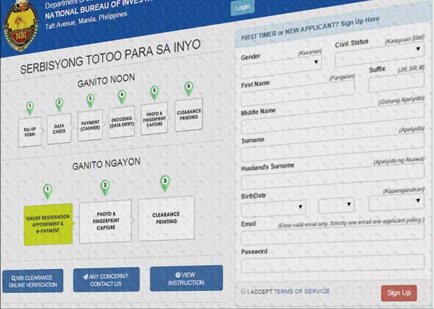Click green pin 3 under Ganito Ngayon
This screenshot has height=309, width=434.
click(x=165, y=183)
